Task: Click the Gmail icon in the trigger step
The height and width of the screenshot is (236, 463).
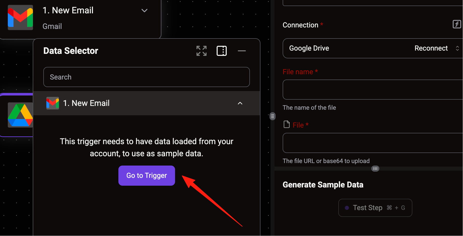Action: [x=20, y=18]
